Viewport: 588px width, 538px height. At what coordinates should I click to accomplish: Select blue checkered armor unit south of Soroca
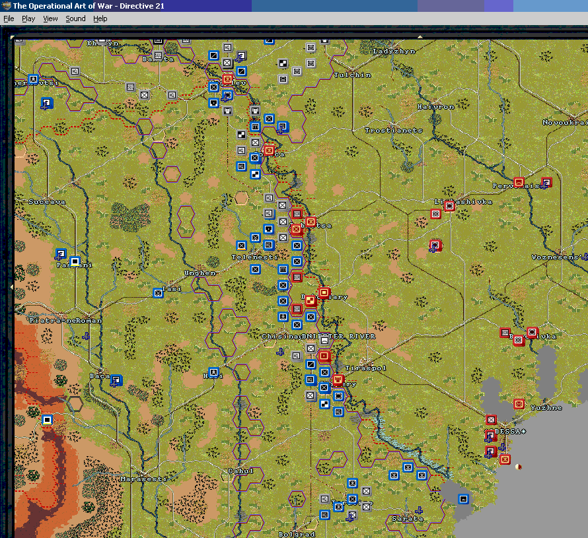coord(256,174)
